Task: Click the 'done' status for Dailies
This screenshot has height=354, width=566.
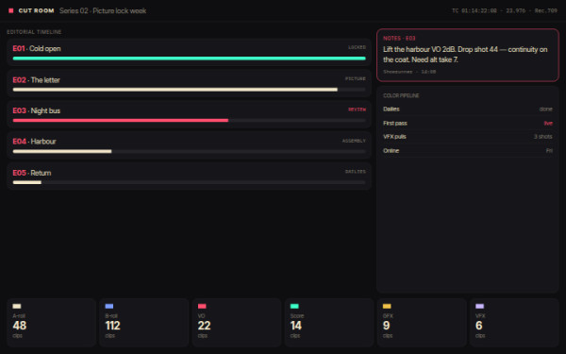Action: tap(546, 110)
